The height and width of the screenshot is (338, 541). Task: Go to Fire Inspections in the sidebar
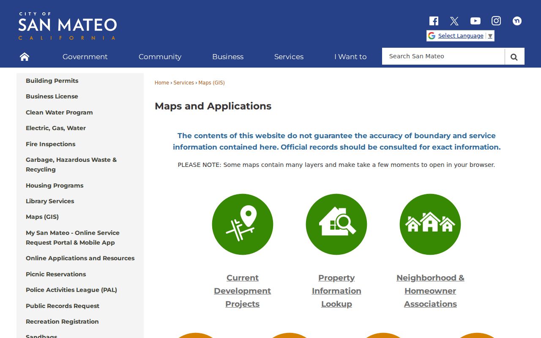click(51, 144)
